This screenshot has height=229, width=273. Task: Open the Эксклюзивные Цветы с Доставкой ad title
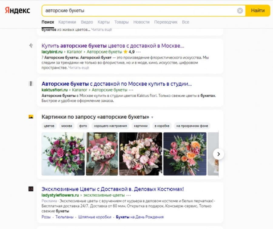click(x=113, y=189)
